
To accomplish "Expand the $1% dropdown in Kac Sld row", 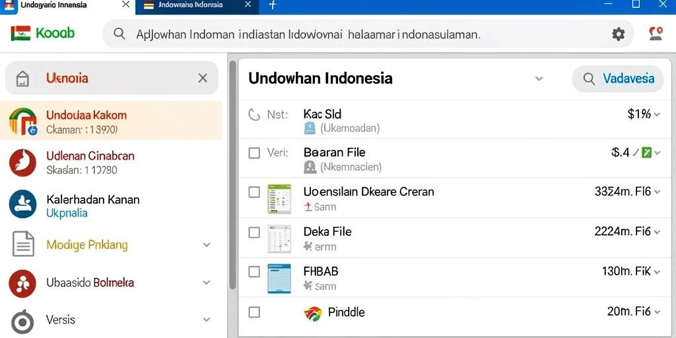I will tap(657, 115).
